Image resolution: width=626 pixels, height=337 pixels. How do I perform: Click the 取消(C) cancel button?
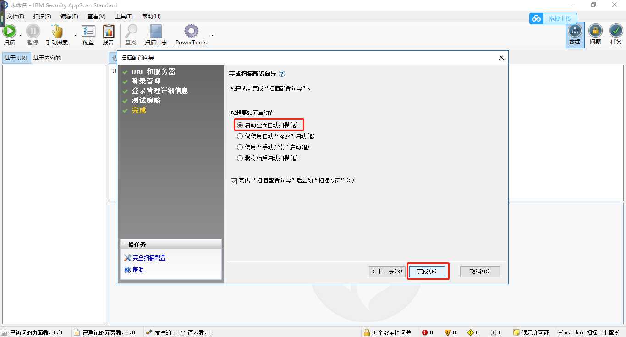click(x=480, y=272)
